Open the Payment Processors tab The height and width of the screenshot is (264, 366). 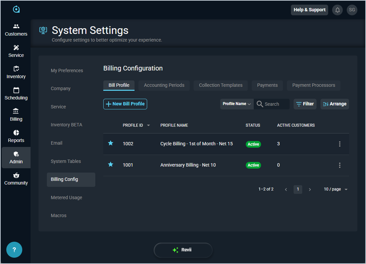pyautogui.click(x=314, y=85)
